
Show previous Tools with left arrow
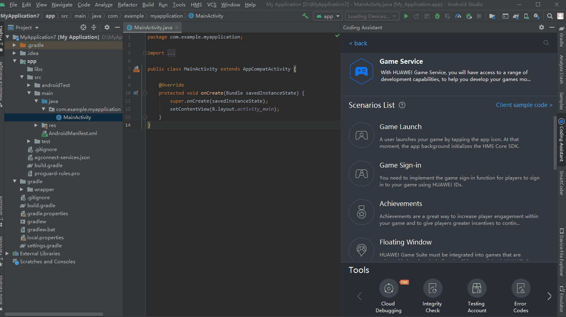tap(359, 296)
